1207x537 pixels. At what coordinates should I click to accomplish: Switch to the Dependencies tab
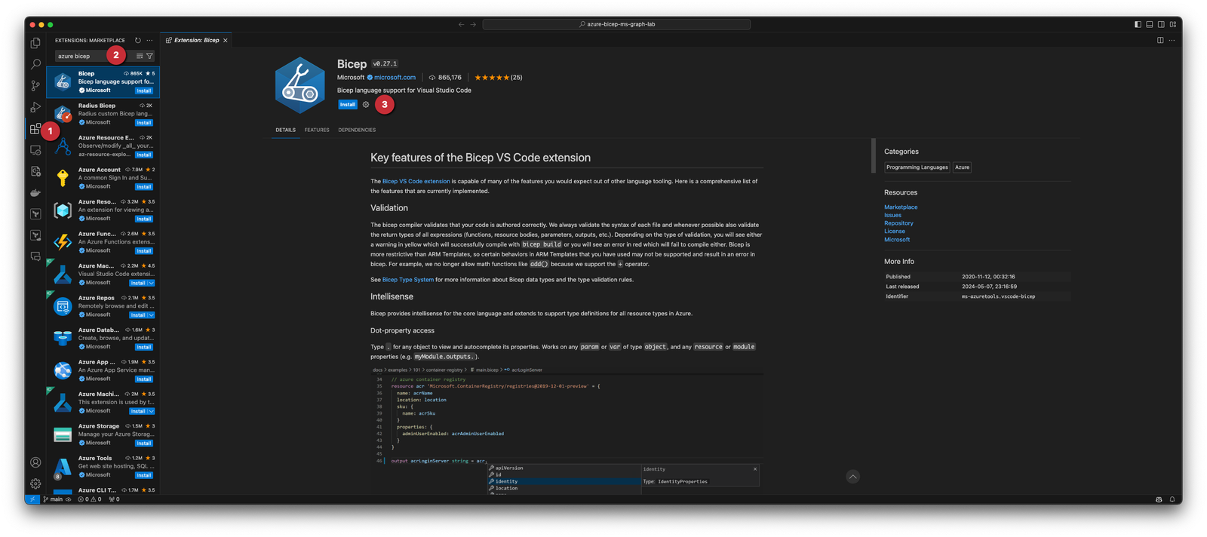click(357, 130)
